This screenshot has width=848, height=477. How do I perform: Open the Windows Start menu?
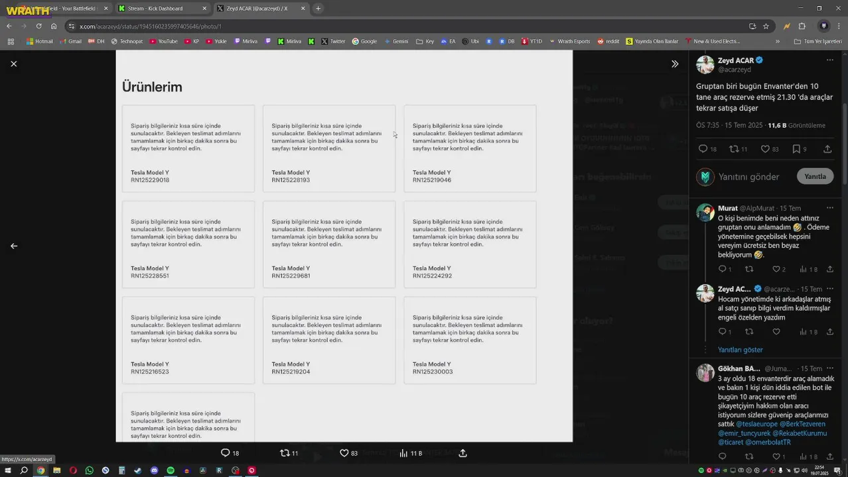coord(8,470)
